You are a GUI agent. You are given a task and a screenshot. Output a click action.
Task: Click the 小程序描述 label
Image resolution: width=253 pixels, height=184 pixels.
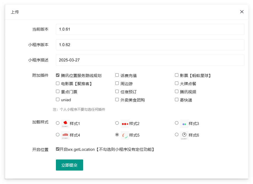pos(39,60)
